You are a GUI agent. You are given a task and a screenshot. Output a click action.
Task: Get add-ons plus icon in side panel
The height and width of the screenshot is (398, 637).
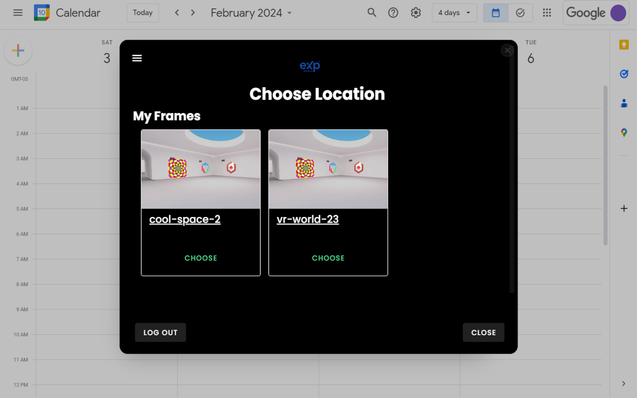tap(624, 208)
